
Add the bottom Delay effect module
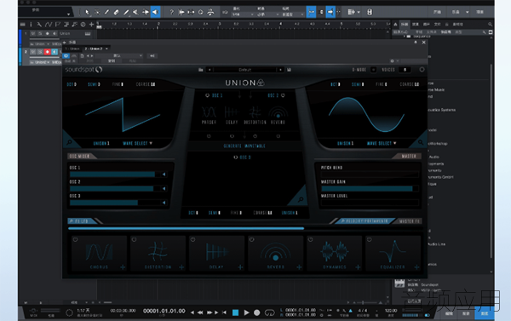(x=240, y=267)
